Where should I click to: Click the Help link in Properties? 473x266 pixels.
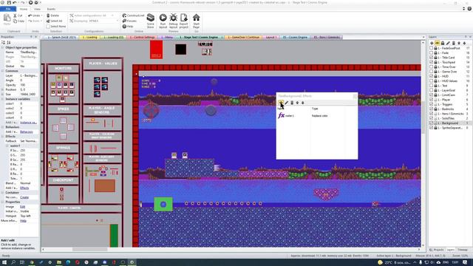click(23, 221)
